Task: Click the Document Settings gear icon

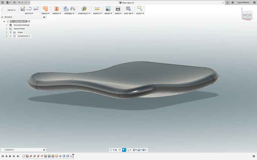Action: [11, 25]
